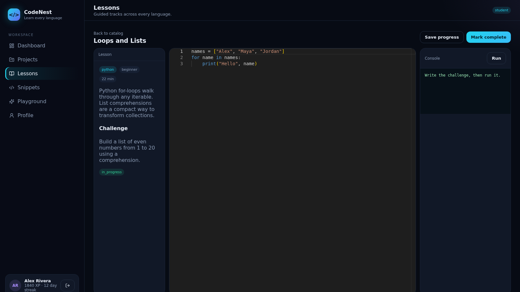
Task: Click the Challenge heading
Action: (113, 128)
